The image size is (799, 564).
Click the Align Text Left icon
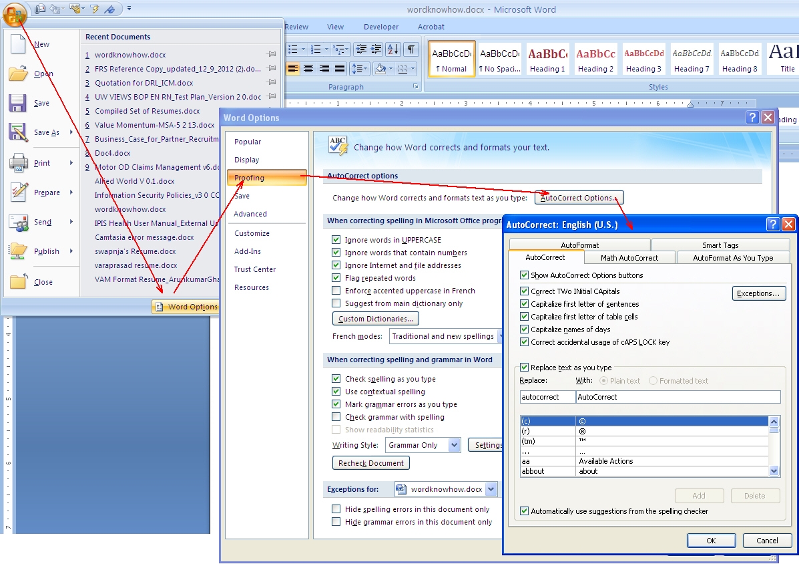292,68
